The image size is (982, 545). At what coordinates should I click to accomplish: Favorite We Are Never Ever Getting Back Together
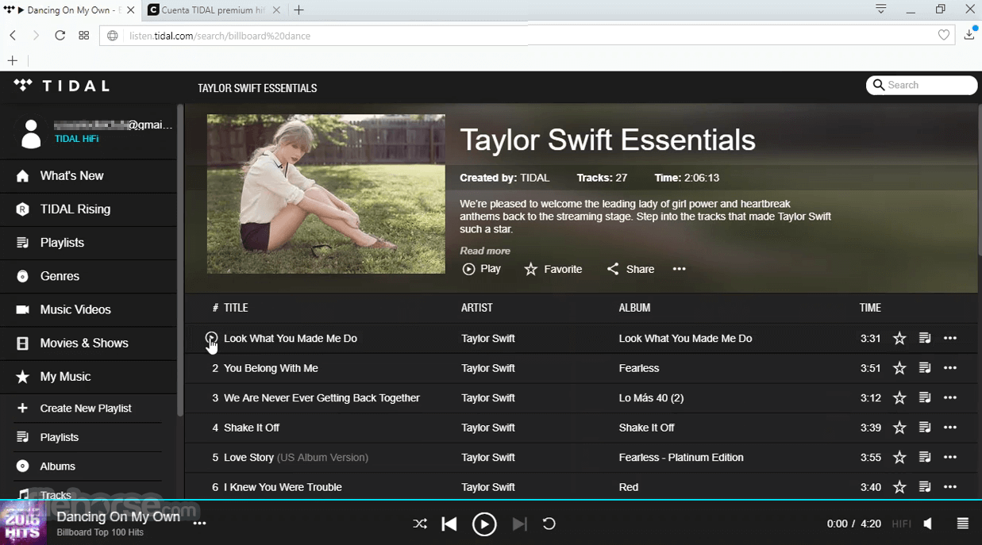point(899,398)
